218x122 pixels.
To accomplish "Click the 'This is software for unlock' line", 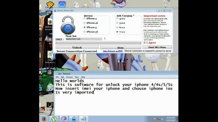I will point(114,85).
